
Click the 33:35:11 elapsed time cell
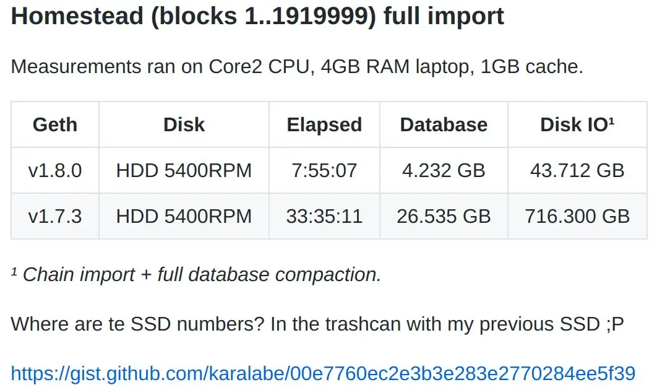coord(324,216)
